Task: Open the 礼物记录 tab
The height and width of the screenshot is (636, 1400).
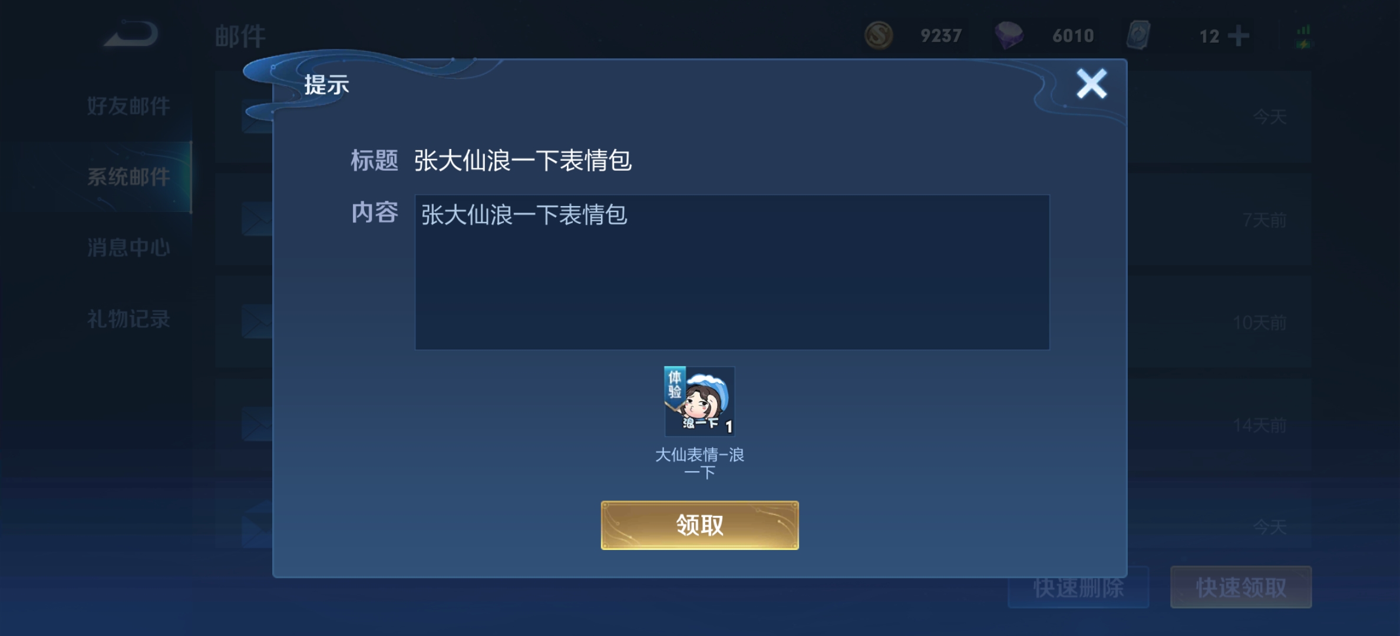Action: tap(128, 319)
